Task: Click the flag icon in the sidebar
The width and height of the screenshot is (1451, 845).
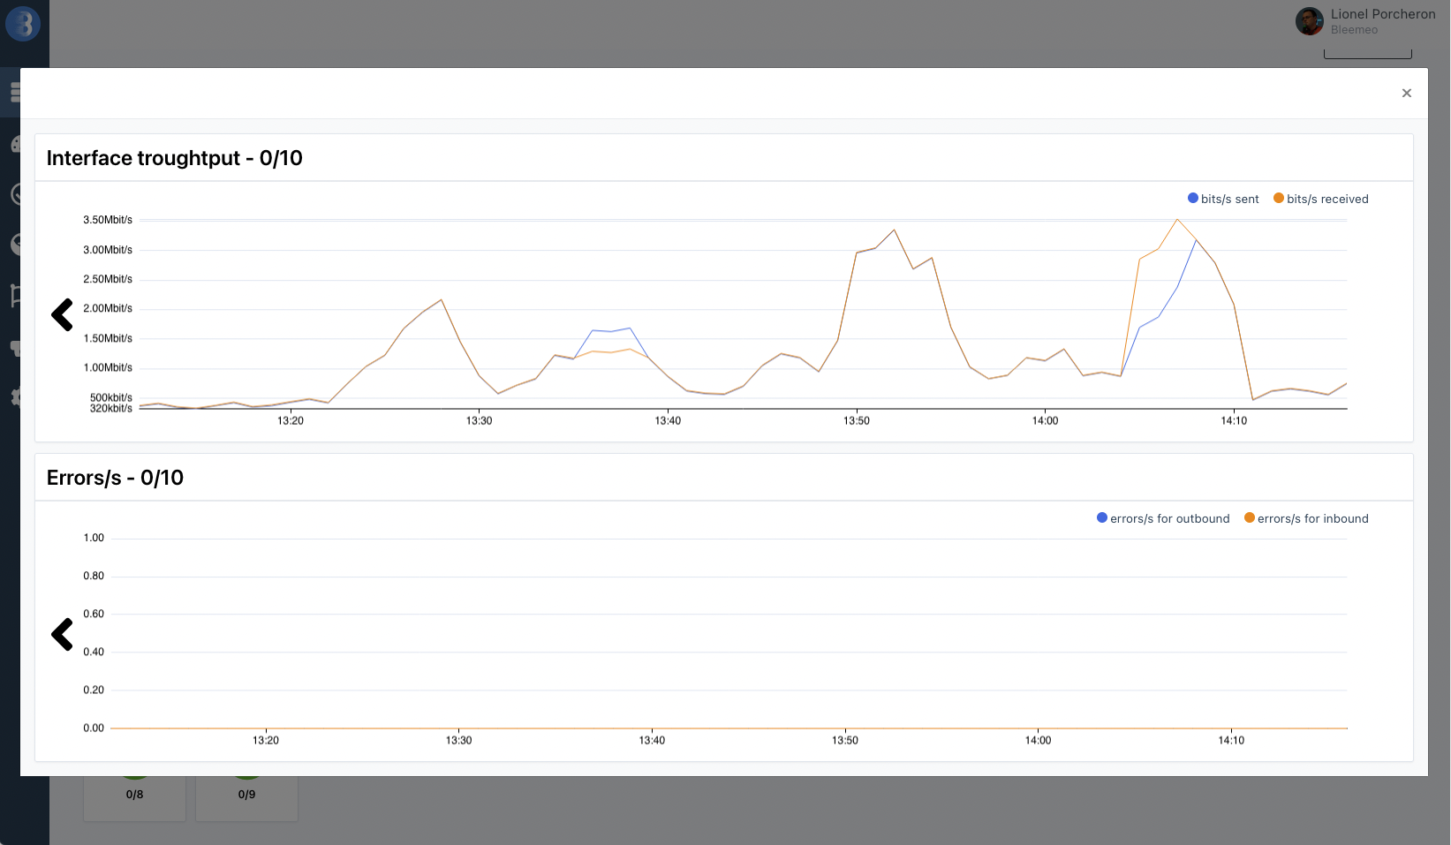Action: click(x=16, y=297)
